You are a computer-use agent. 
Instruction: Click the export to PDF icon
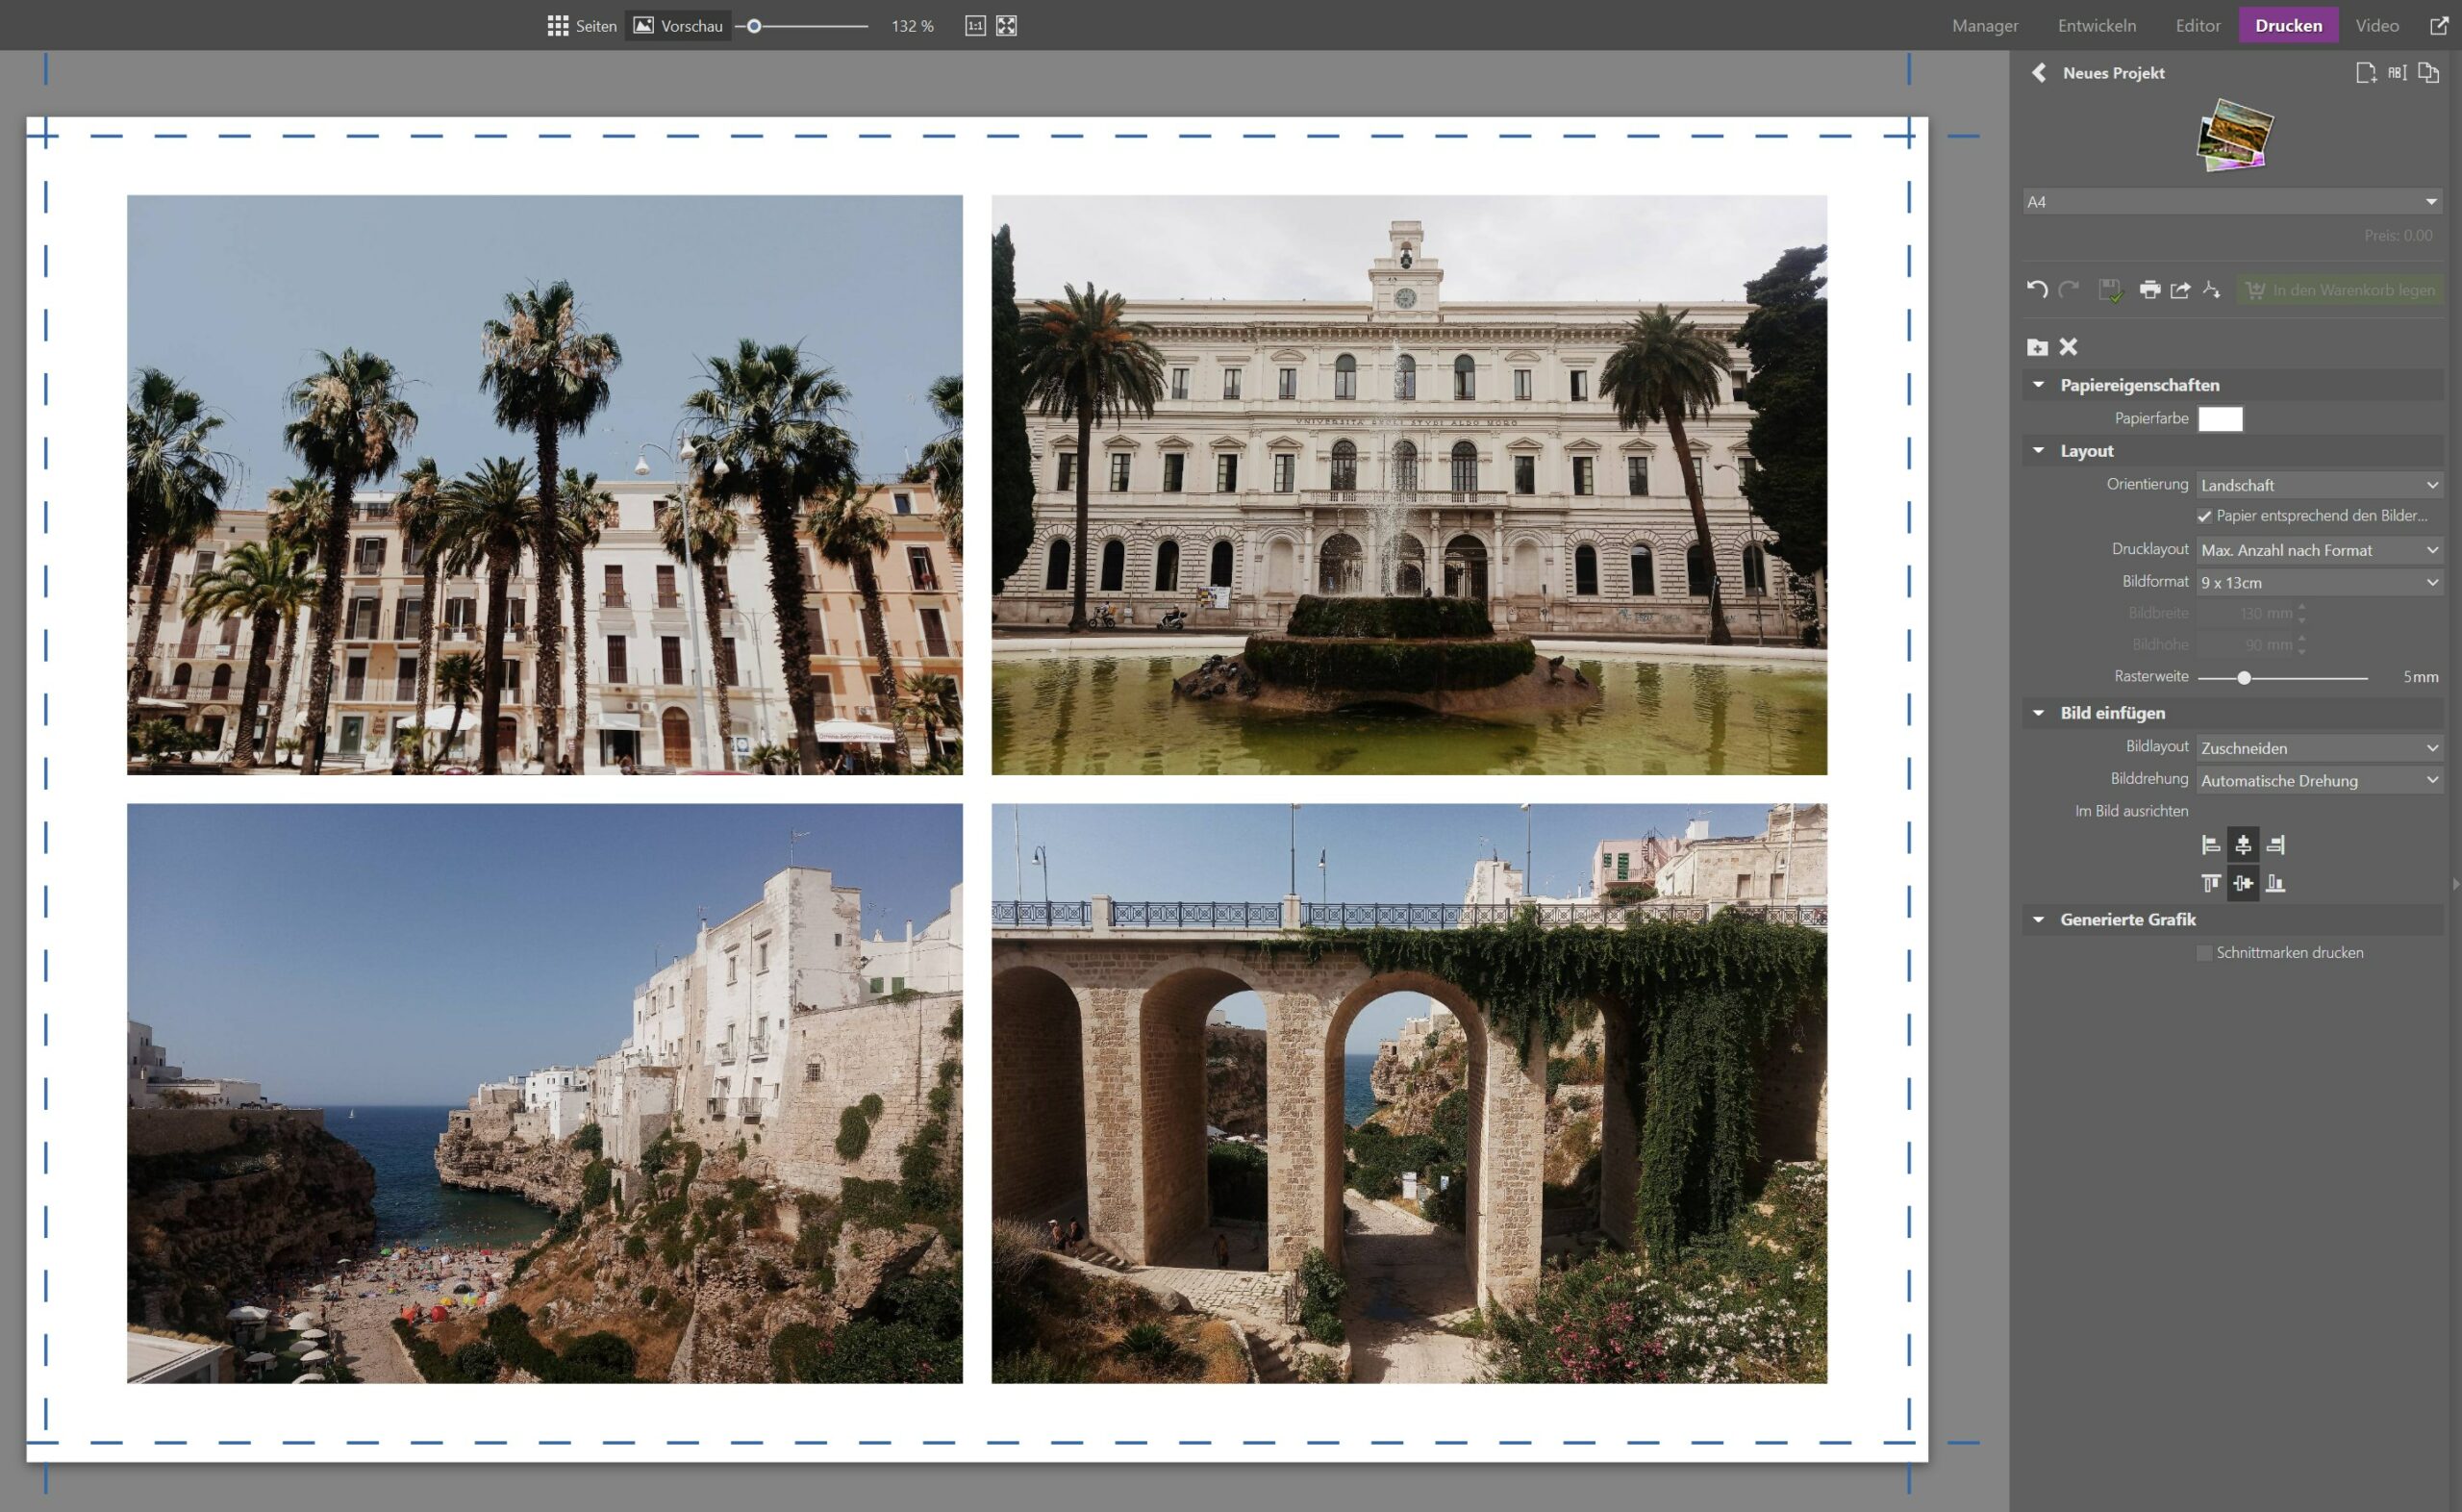click(x=2211, y=290)
